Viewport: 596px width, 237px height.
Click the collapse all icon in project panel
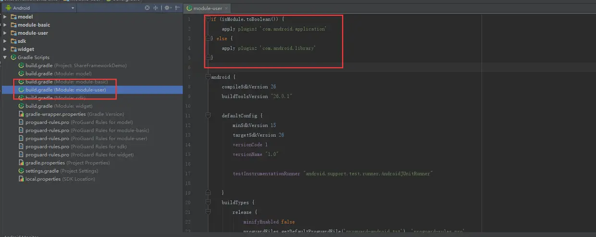156,8
